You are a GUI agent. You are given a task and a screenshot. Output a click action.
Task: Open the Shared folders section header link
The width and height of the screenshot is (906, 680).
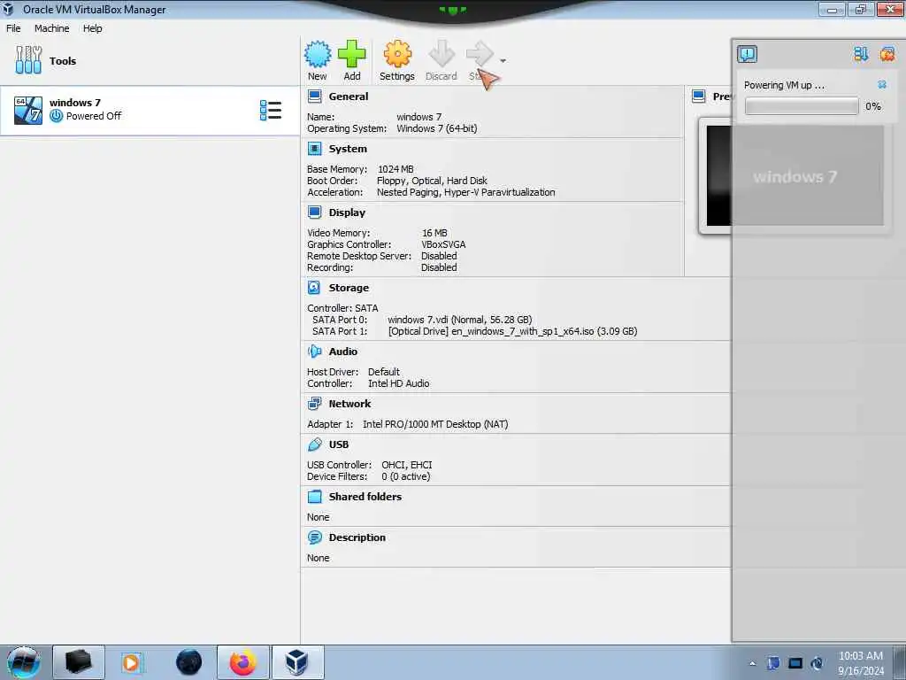[x=365, y=496]
